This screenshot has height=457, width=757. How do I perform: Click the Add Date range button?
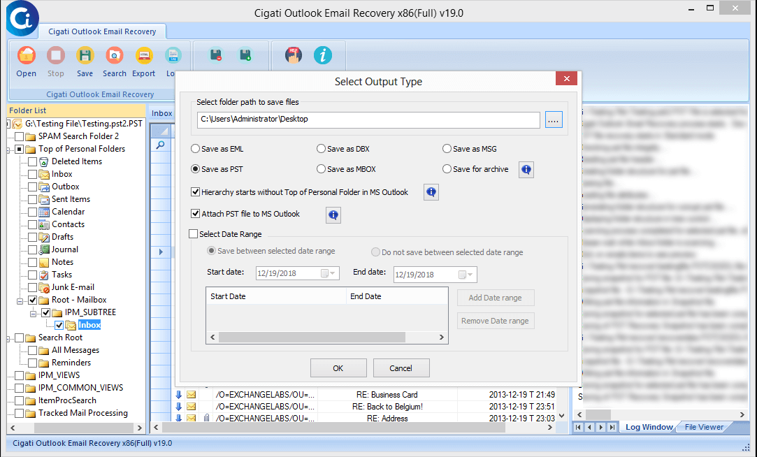pyautogui.click(x=496, y=298)
